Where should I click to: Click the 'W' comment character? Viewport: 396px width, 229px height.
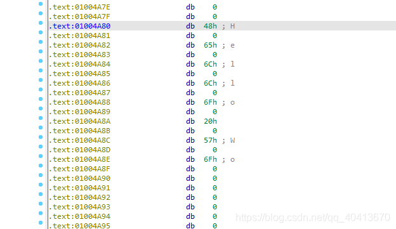click(x=233, y=140)
